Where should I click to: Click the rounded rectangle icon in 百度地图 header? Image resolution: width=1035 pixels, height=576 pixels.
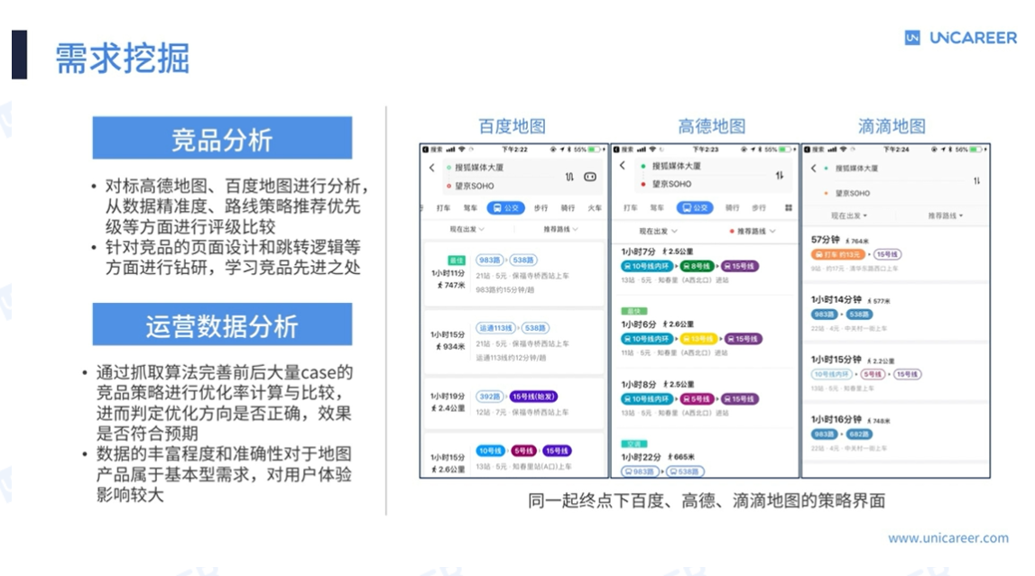click(x=590, y=177)
